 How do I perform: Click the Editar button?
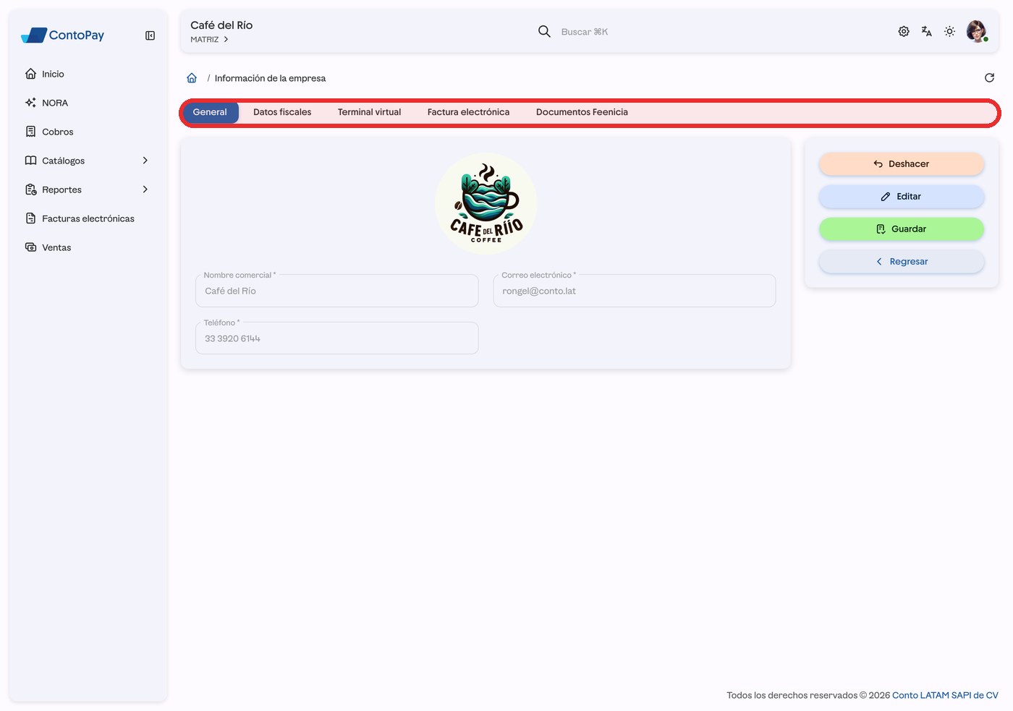[902, 197]
